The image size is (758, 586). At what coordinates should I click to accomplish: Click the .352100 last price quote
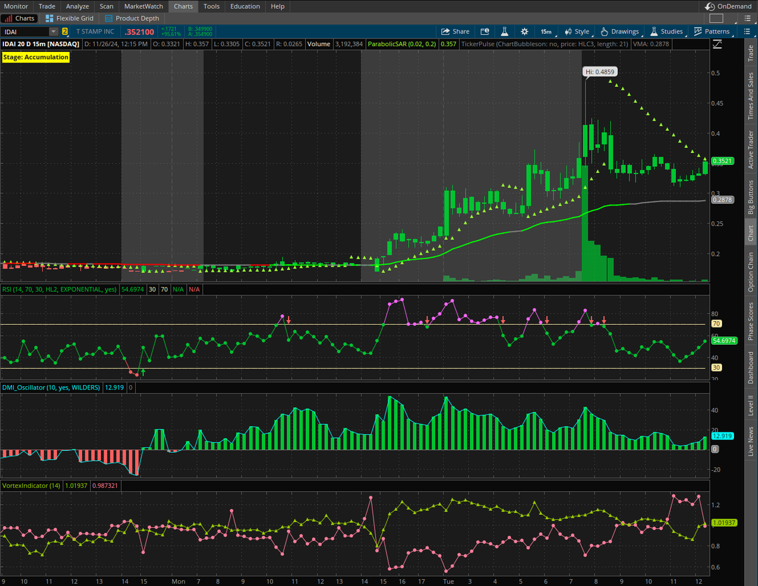coord(139,32)
